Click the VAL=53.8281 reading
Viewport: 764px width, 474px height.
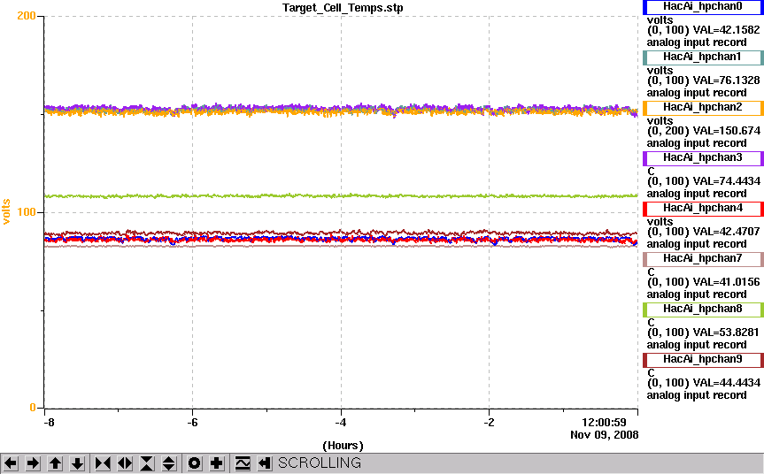726,333
